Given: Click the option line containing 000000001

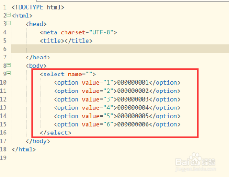Looking at the screenshot, I should (x=117, y=83).
